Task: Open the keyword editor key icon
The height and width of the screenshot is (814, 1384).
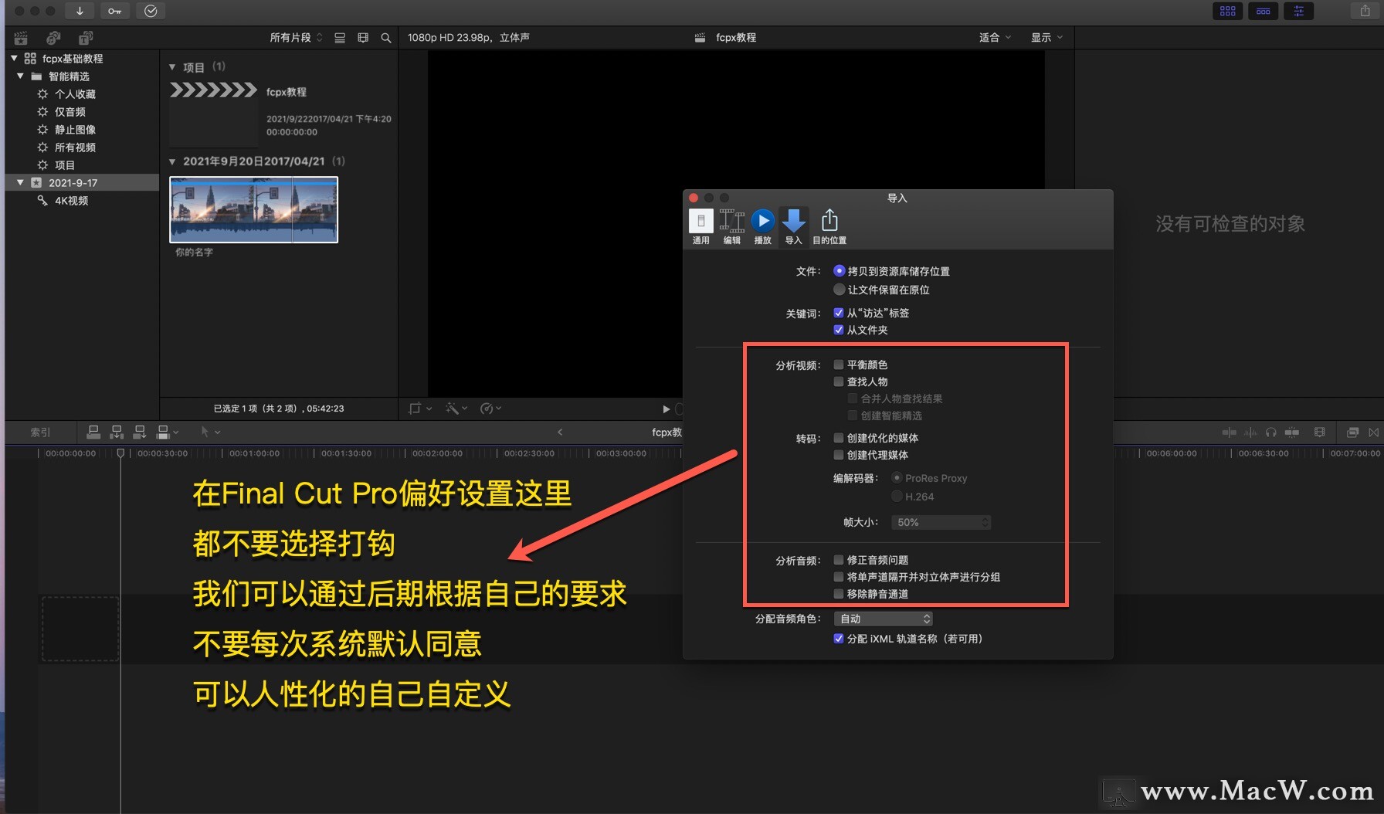Action: [x=114, y=11]
